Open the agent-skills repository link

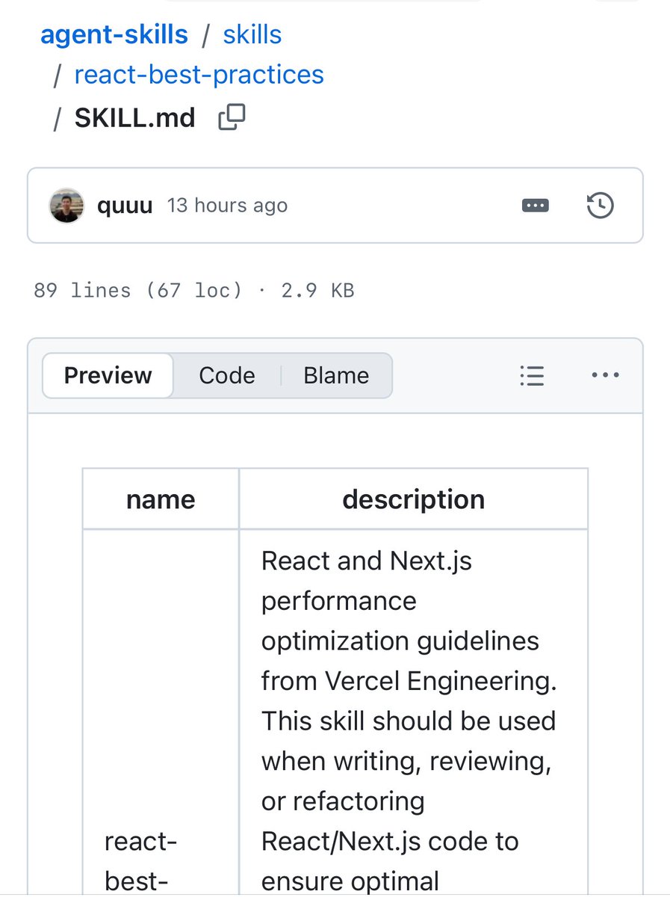[114, 34]
